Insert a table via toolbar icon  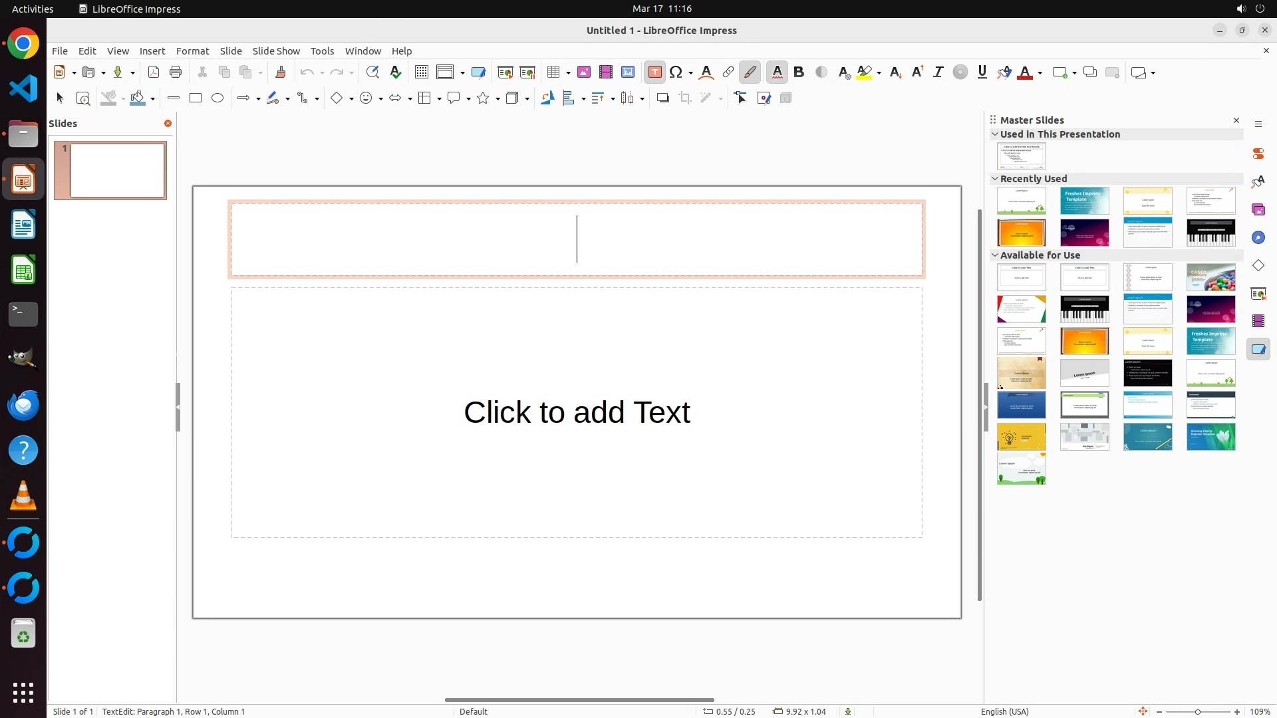pyautogui.click(x=553, y=72)
